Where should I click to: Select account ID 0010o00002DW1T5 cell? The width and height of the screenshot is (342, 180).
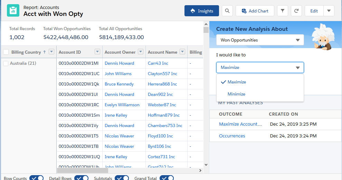tap(79, 136)
